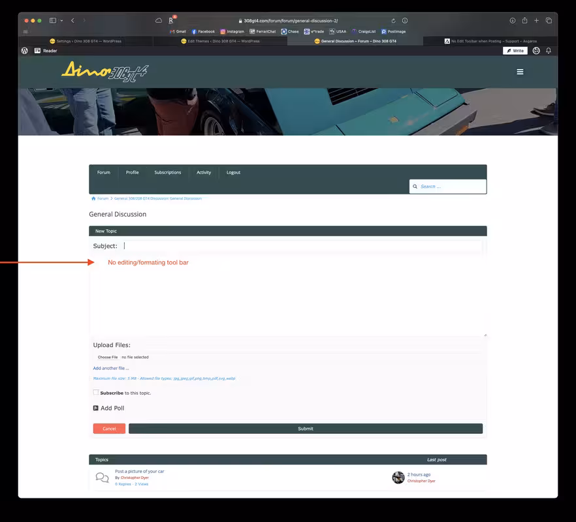This screenshot has height=522, width=576.
Task: Click the WordPress logo in admin bar
Action: pyautogui.click(x=25, y=51)
